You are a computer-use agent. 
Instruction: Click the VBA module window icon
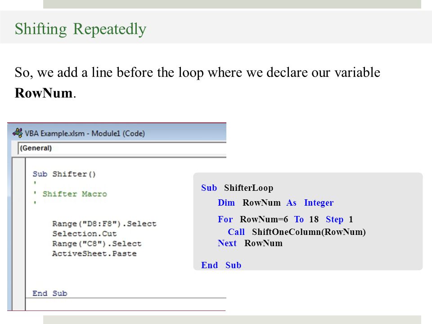click(18, 133)
